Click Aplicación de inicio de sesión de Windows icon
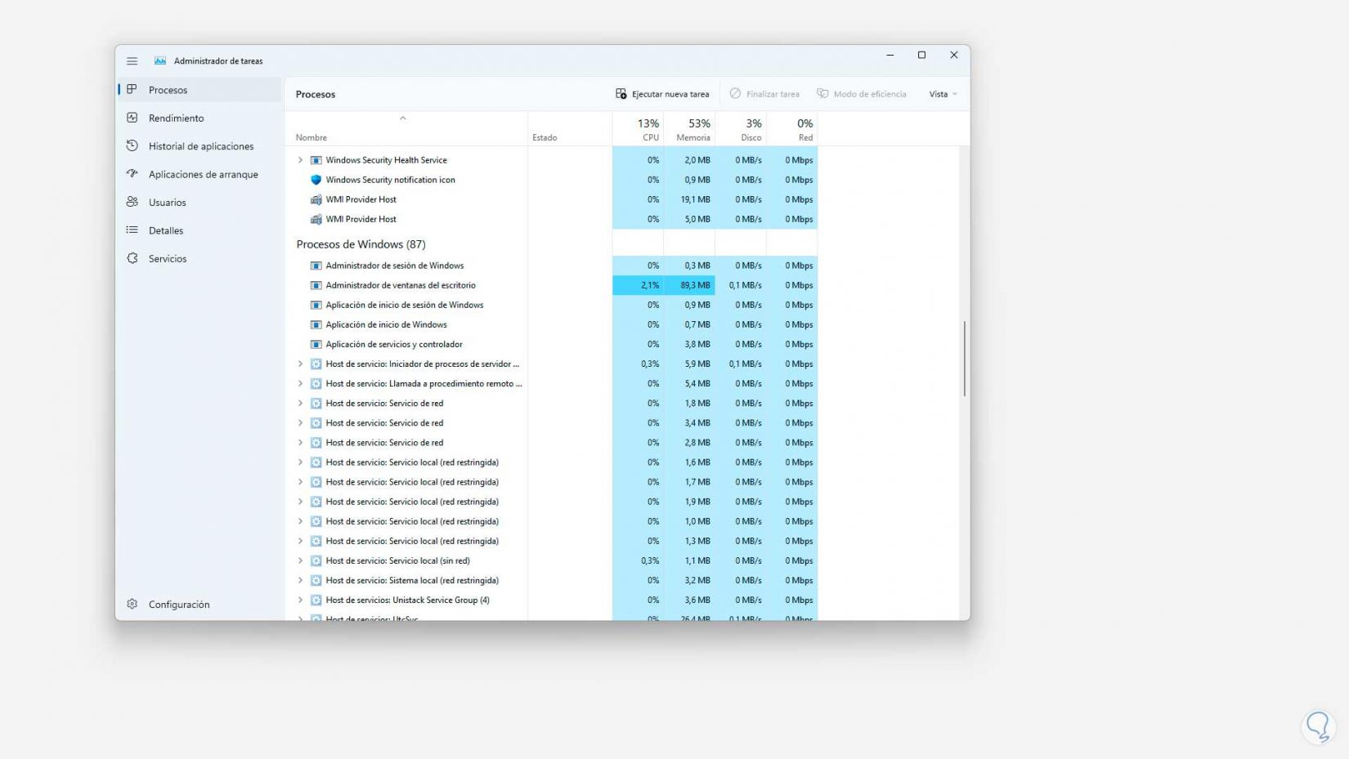 click(x=316, y=305)
